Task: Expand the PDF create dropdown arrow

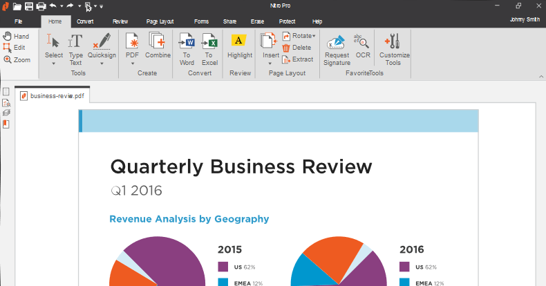Action: point(132,64)
